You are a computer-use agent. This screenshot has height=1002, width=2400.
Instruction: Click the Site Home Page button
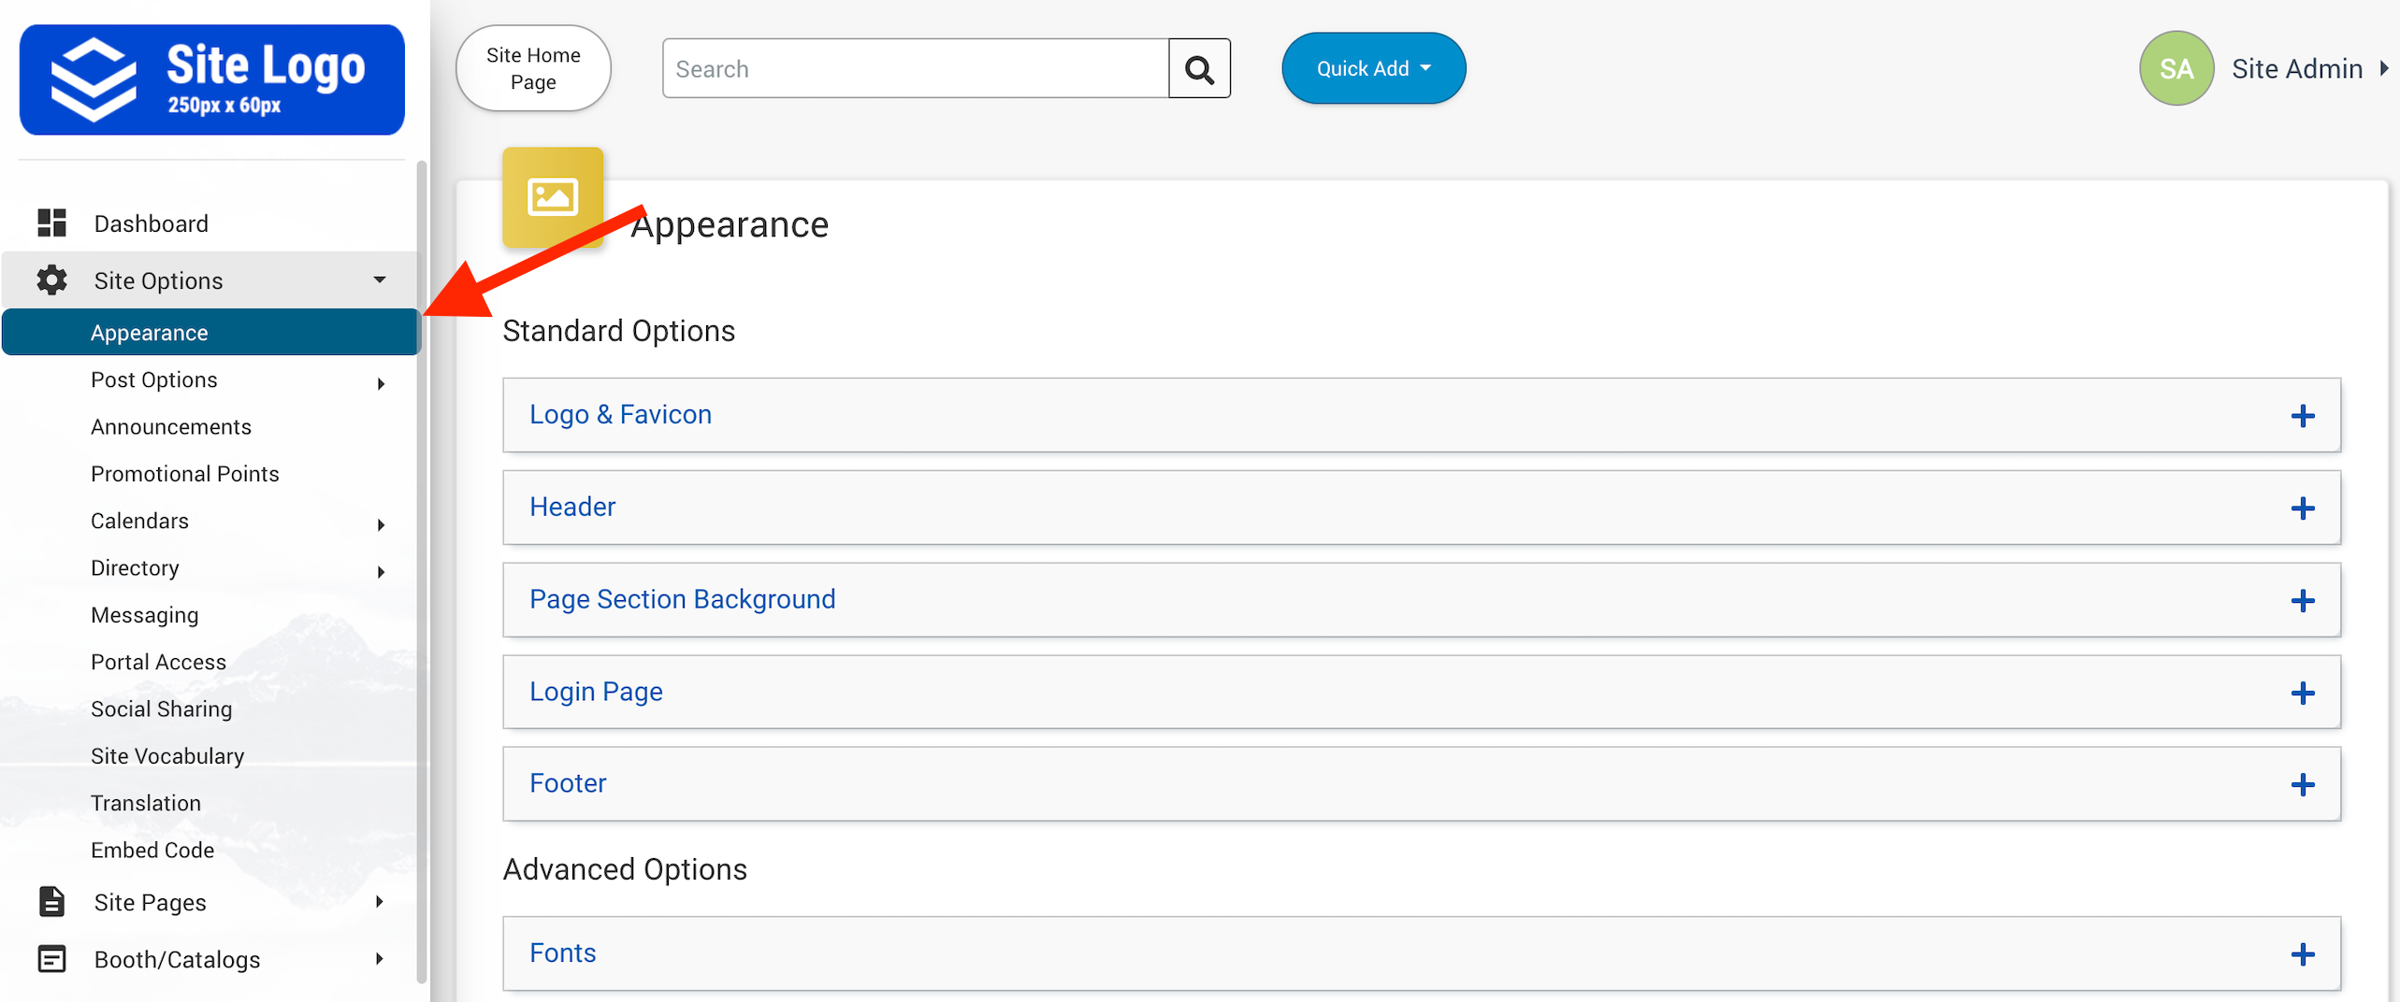pyautogui.click(x=533, y=69)
